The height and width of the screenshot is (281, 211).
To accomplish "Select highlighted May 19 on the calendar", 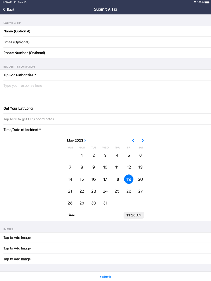I will pos(129,179).
